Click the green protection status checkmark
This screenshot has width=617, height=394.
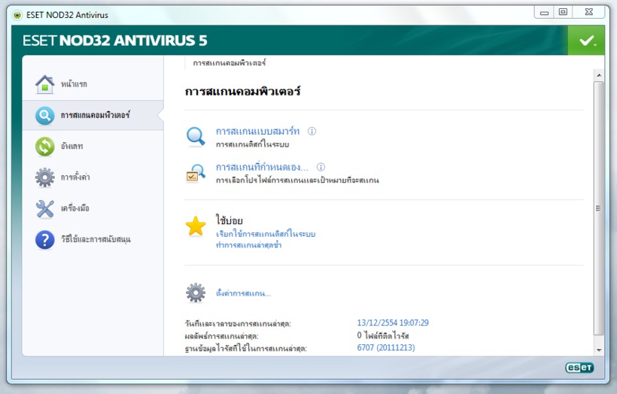pos(586,40)
